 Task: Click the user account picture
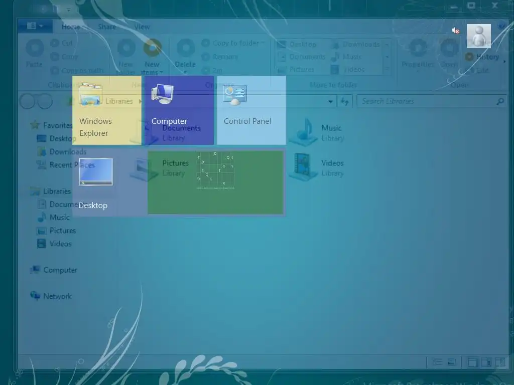click(478, 36)
